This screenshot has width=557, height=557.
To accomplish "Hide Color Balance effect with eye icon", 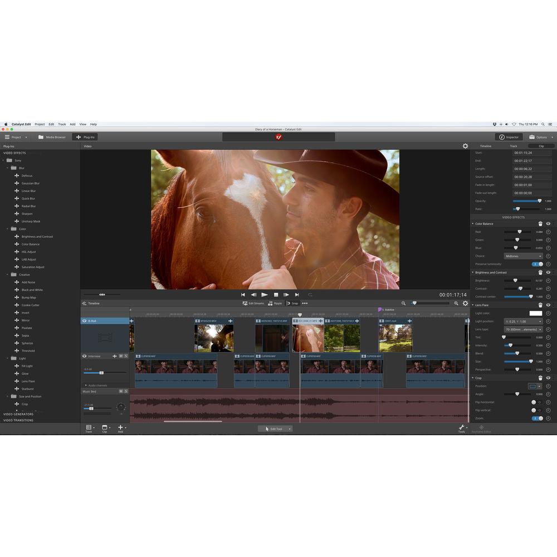I will click(x=548, y=224).
